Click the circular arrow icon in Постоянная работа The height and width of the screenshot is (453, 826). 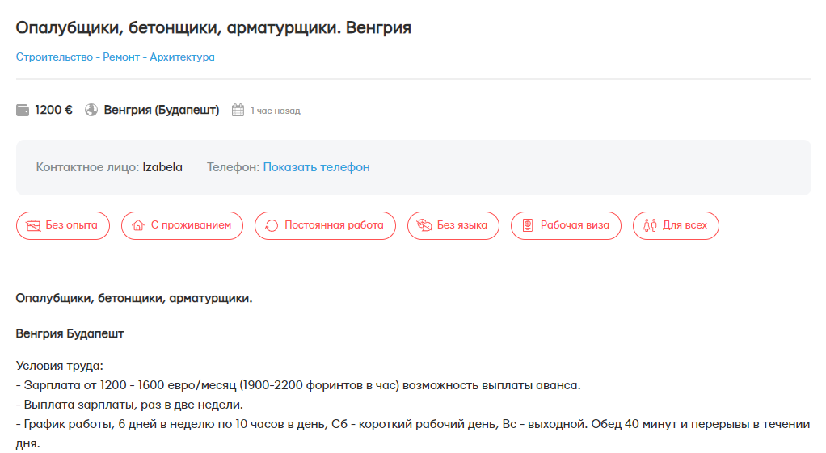tap(272, 225)
